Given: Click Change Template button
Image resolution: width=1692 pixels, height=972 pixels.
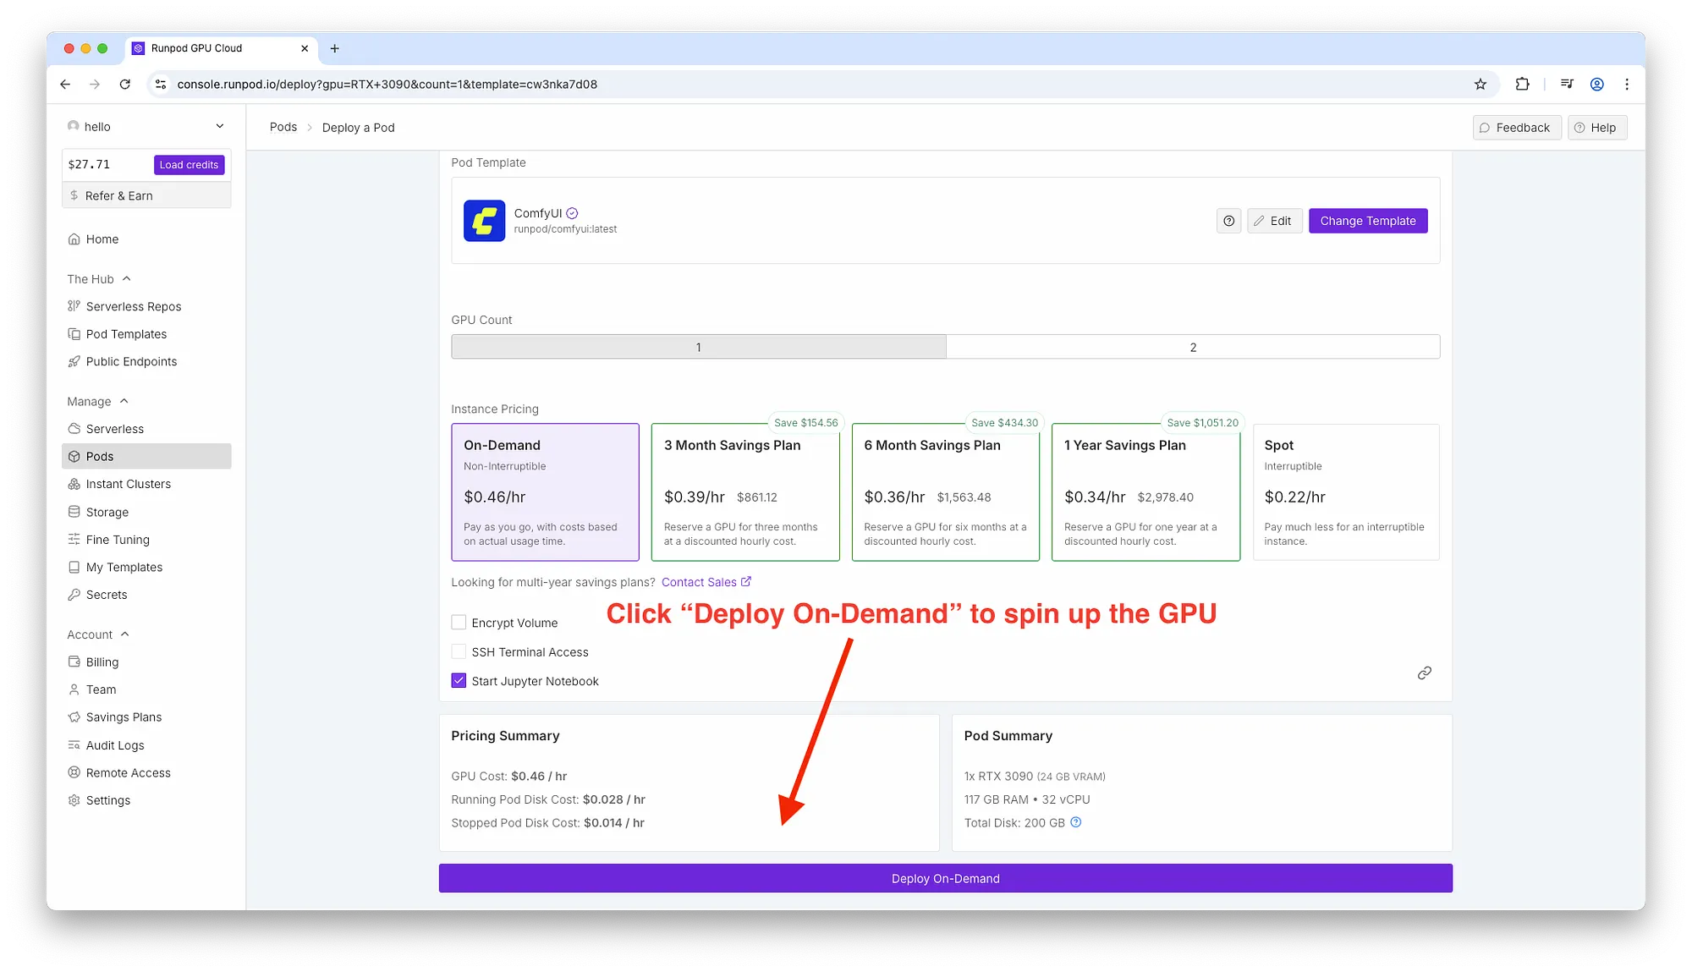Looking at the screenshot, I should tap(1368, 221).
